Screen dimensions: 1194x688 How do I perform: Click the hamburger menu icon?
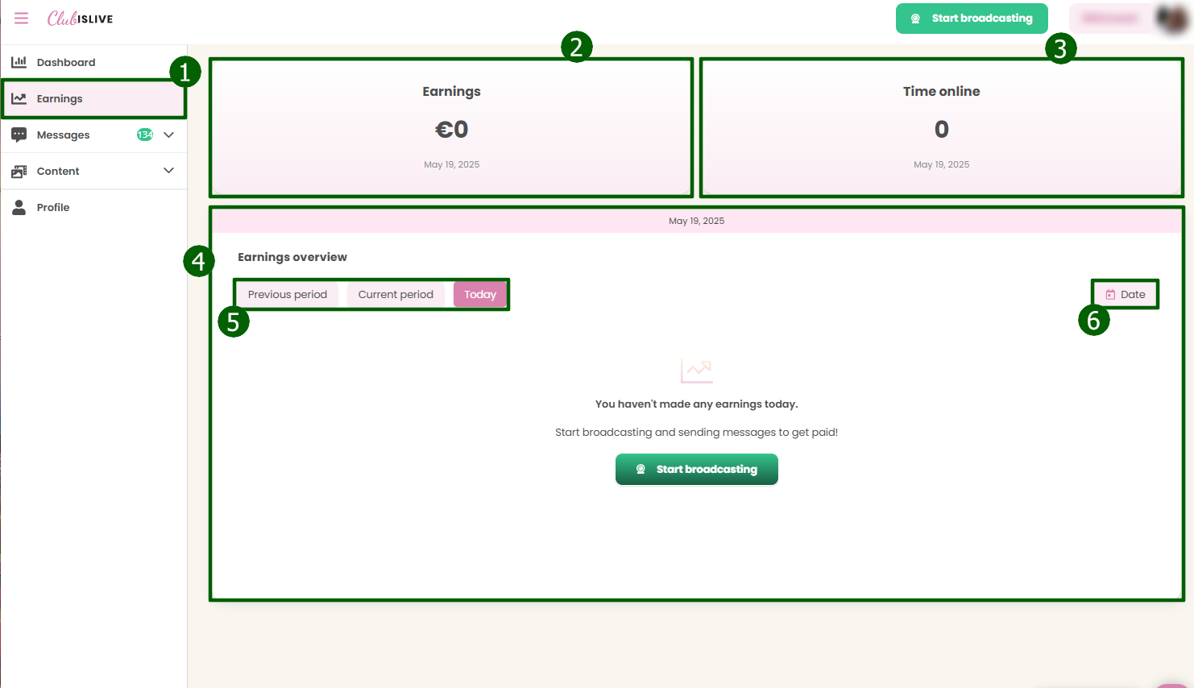point(21,18)
